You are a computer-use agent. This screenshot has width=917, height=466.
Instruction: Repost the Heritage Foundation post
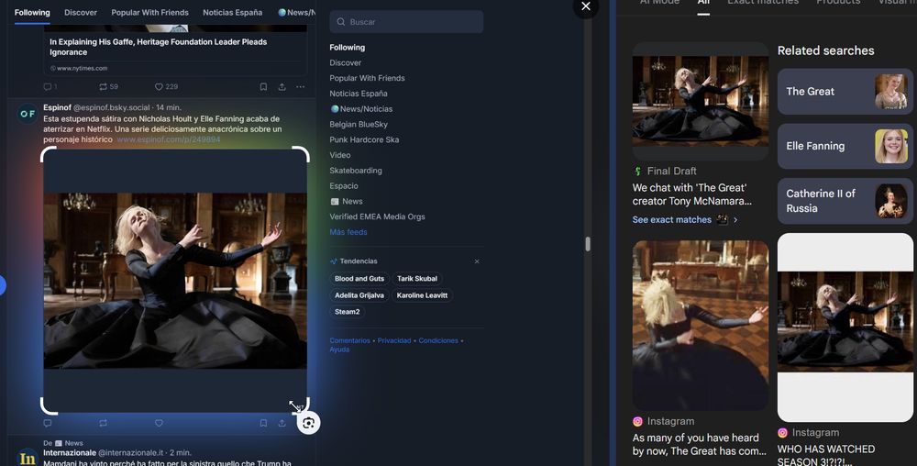pos(104,86)
